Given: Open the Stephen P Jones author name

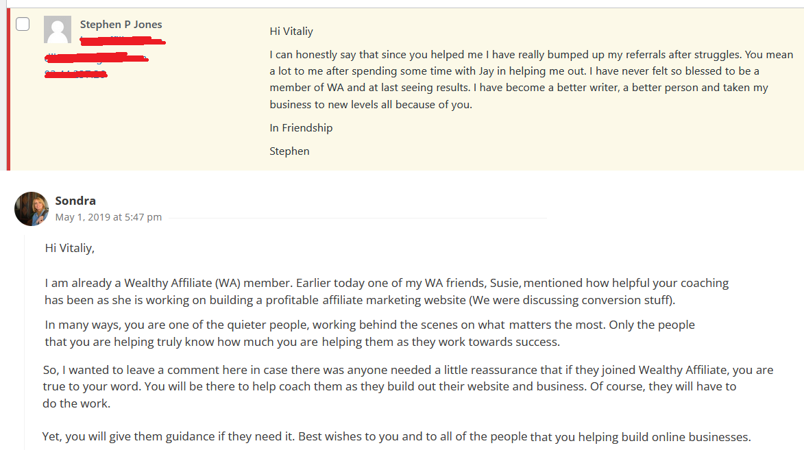Looking at the screenshot, I should [121, 24].
